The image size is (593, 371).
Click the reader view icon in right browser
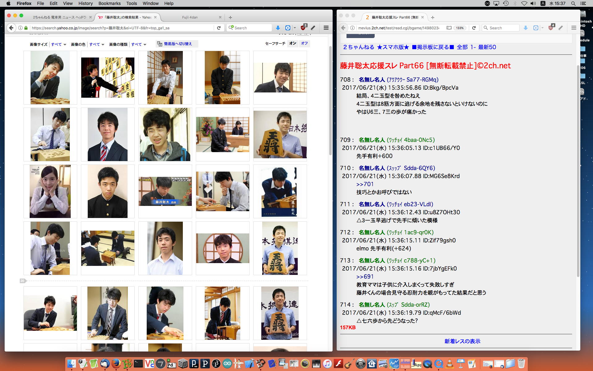click(x=449, y=28)
